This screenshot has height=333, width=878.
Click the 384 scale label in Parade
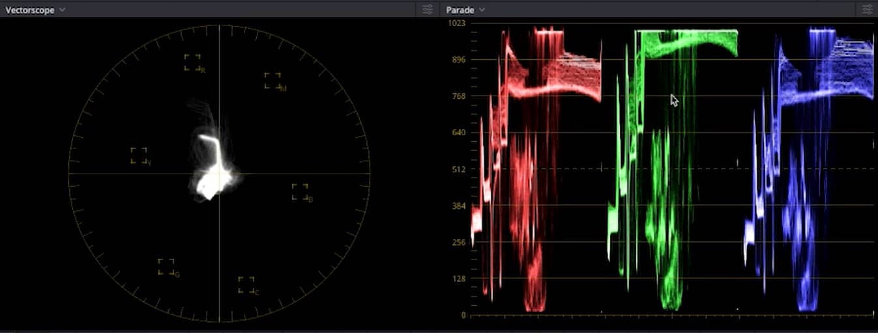coord(460,206)
